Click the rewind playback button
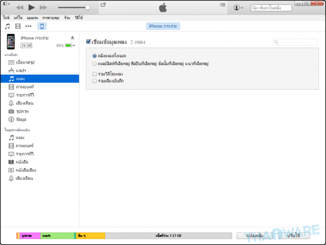The height and width of the screenshot is (245, 326). pos(20,8)
